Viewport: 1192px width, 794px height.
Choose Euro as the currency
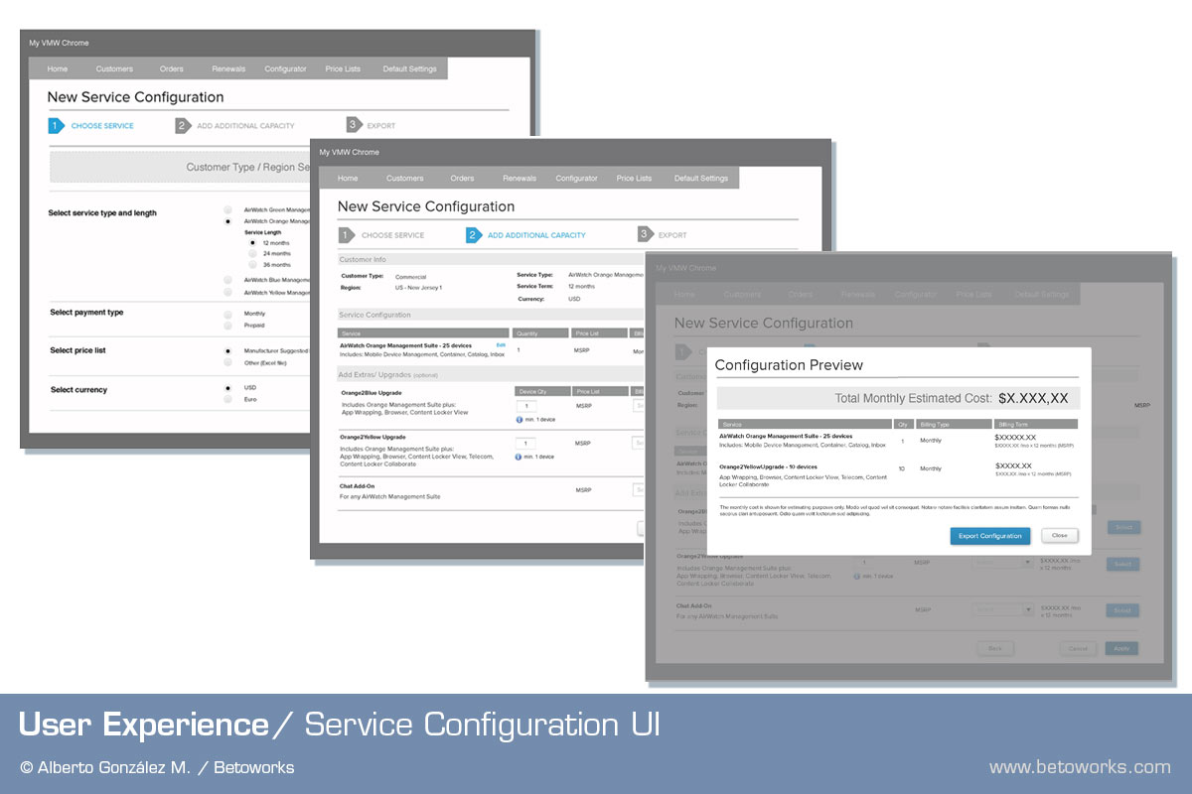pyautogui.click(x=227, y=400)
